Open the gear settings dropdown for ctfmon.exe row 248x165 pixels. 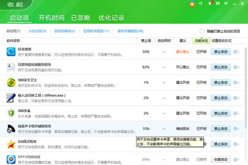coord(236,98)
